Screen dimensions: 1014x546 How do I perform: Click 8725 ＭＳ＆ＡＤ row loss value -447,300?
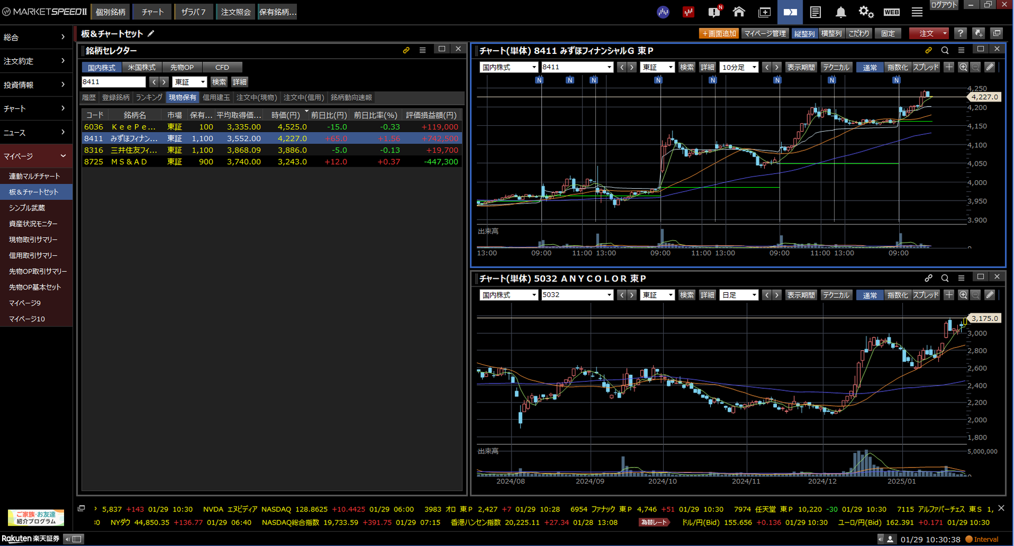(x=441, y=162)
